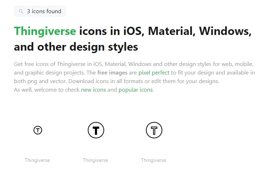This screenshot has width=274, height=174.
Task: Click the word 'Windows,' in the heading
Action: [x=225, y=31]
